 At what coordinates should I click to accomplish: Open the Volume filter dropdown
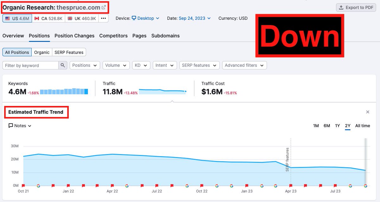point(116,65)
